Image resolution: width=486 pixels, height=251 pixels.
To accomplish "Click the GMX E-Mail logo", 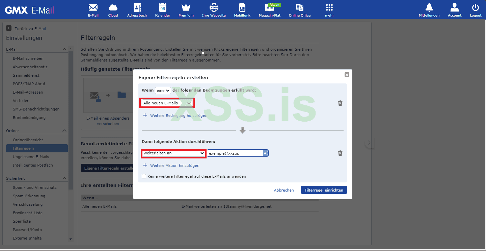I will pos(29,10).
